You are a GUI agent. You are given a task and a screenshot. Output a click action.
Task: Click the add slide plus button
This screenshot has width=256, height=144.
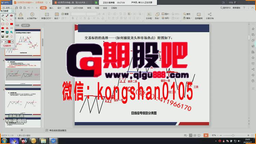coord(22,130)
